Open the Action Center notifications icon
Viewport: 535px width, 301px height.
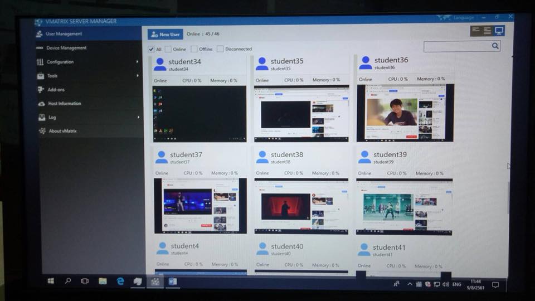[x=495, y=285]
